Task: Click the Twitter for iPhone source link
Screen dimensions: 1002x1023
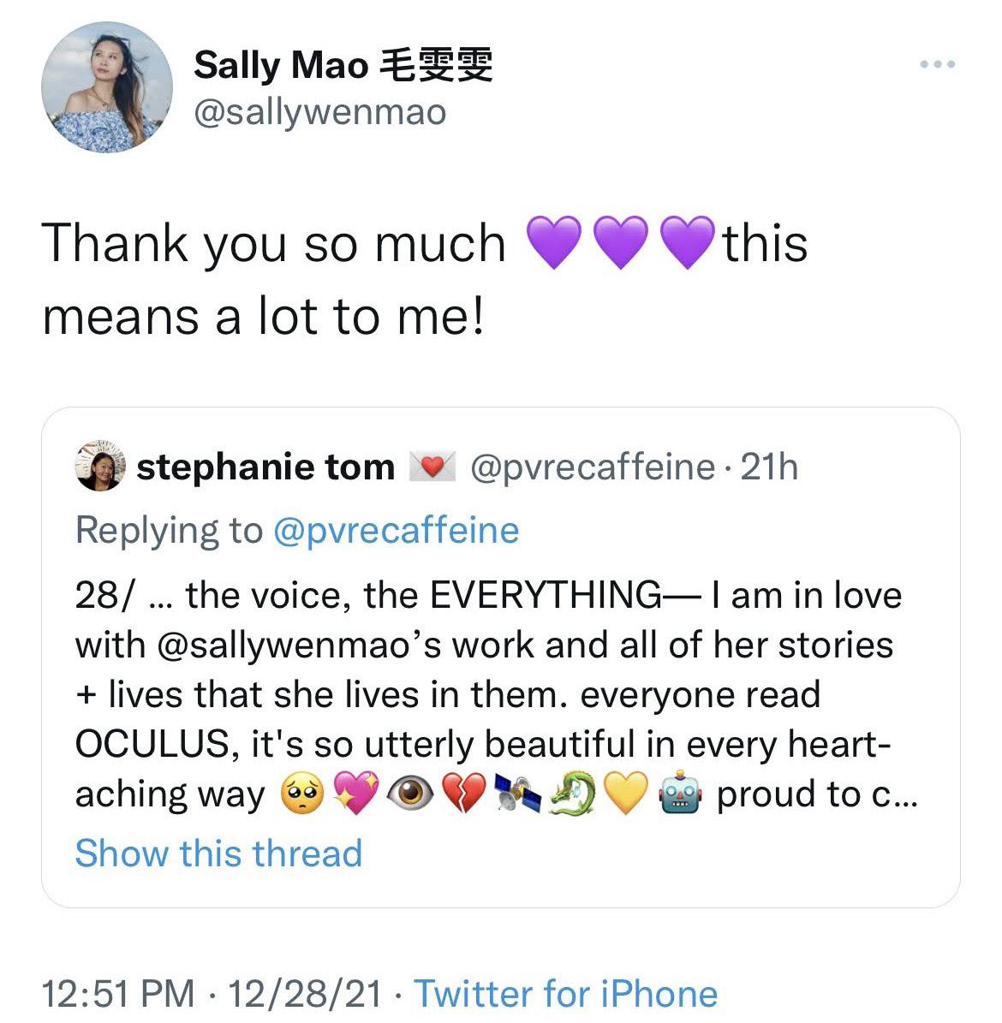Action: (x=565, y=994)
